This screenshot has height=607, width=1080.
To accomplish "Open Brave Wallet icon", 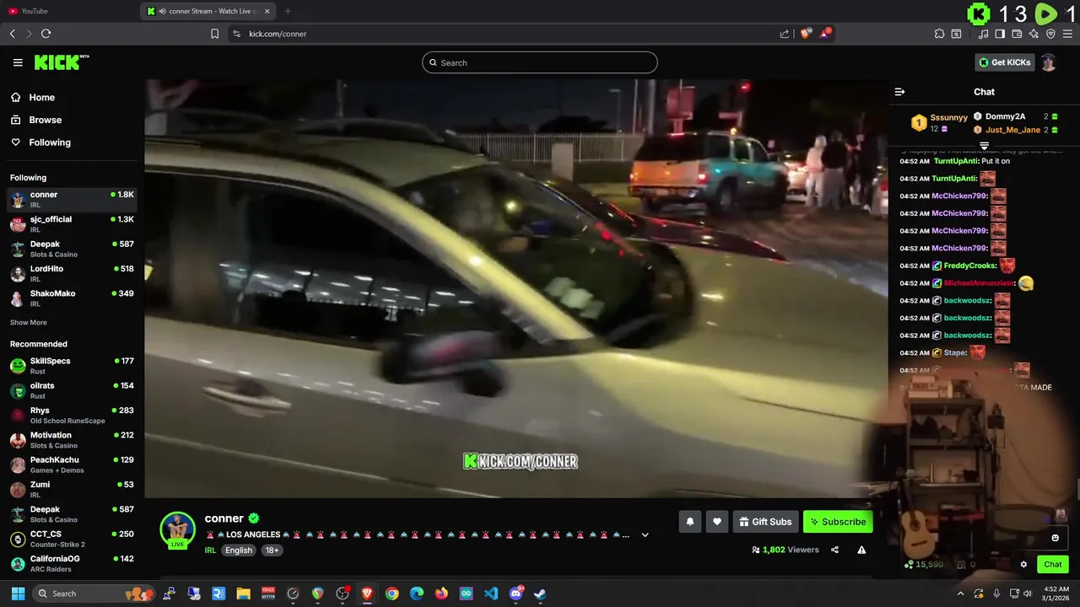I will click(1017, 34).
